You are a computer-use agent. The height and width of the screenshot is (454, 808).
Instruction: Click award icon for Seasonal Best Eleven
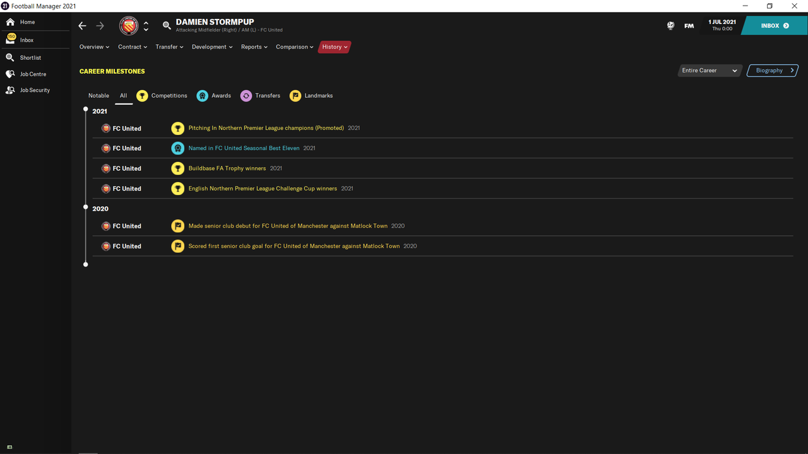178,148
